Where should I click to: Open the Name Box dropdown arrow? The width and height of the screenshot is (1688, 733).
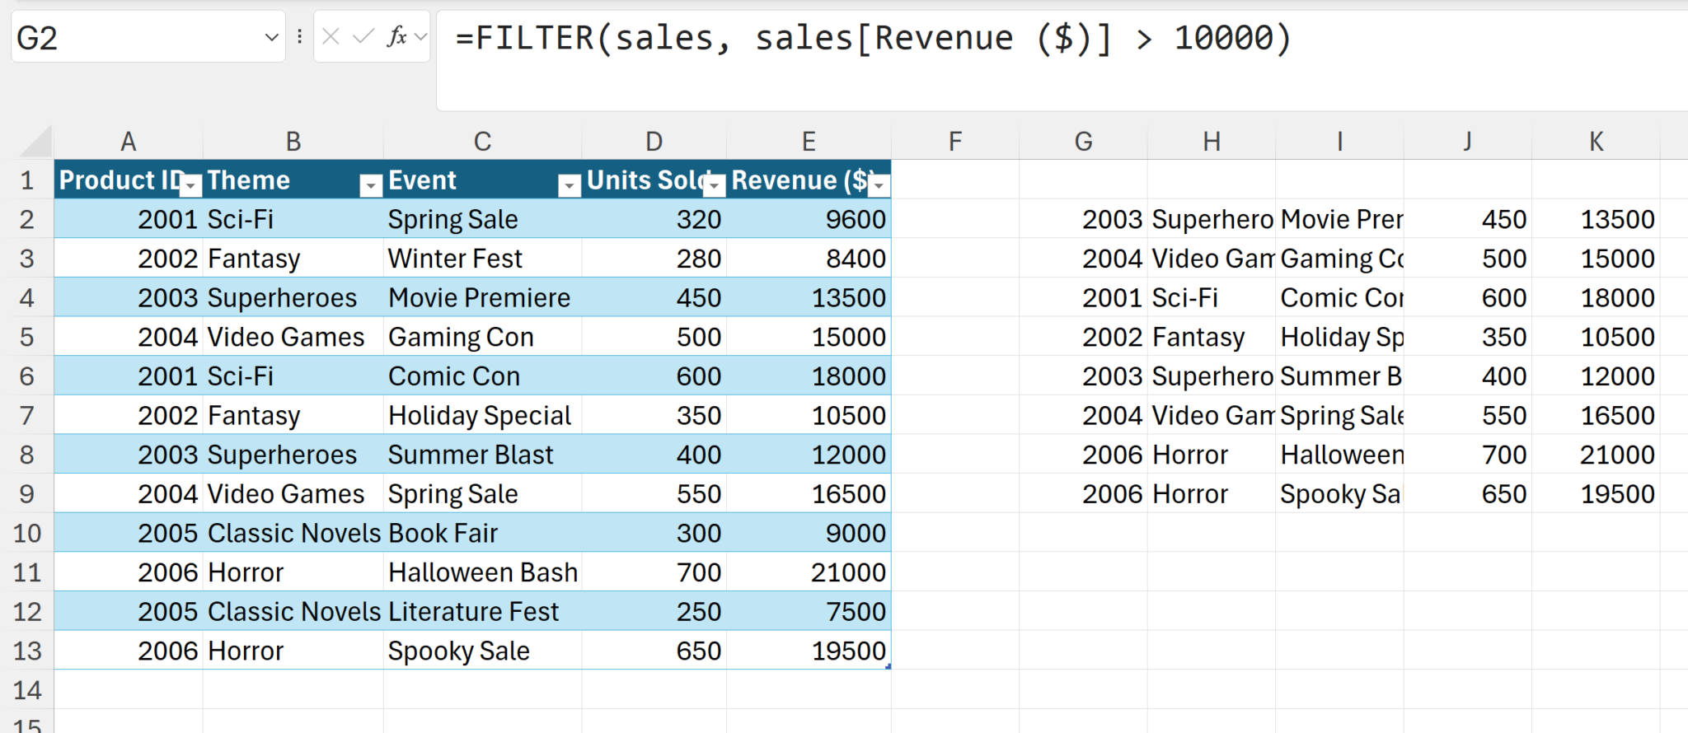[271, 38]
